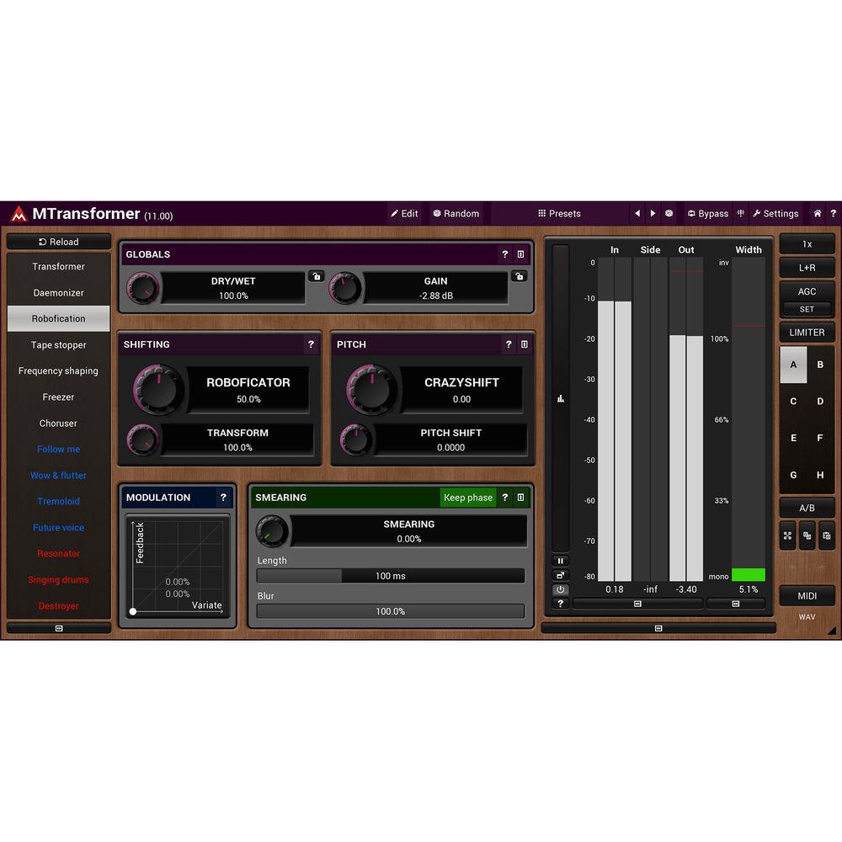Viewport: 842px width, 842px height.
Task: Select the L+R channel mode selector
Action: tap(807, 268)
